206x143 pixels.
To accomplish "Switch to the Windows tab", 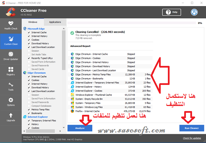I will click(x=33, y=22).
